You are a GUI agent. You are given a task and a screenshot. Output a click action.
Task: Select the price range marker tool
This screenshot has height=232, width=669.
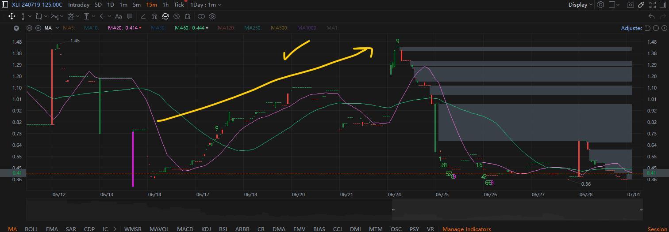(87, 16)
